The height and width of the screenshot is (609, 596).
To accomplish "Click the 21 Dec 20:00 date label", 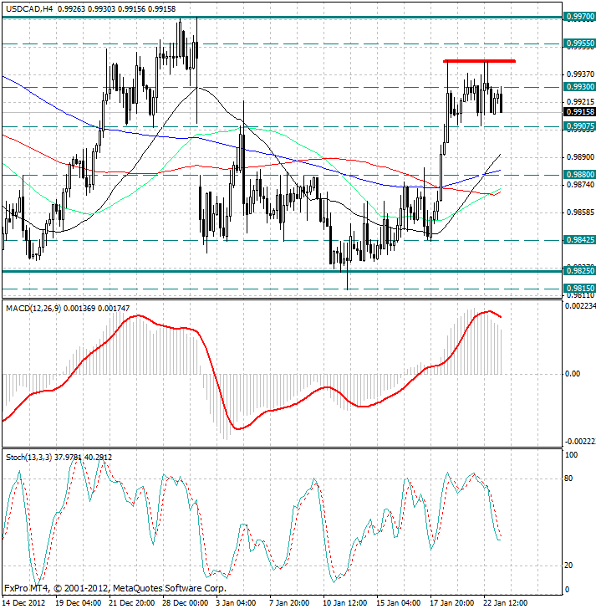I will (x=132, y=603).
